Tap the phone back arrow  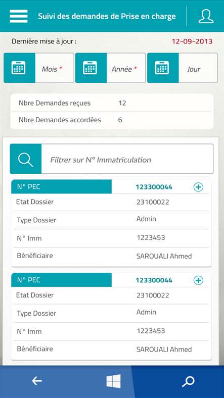coord(37,381)
